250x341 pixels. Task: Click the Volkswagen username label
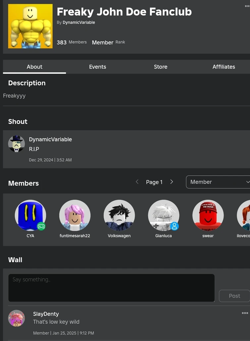pyautogui.click(x=119, y=236)
